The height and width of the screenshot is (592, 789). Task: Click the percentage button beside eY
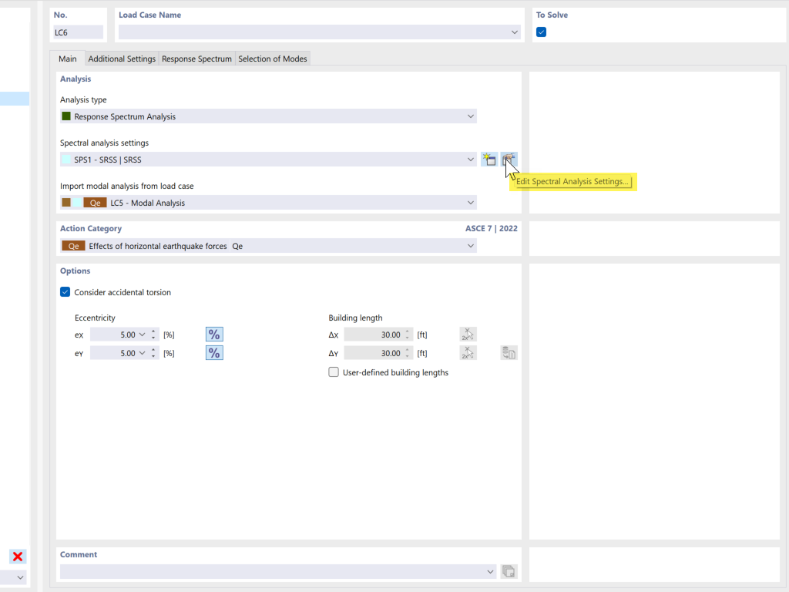pos(214,352)
